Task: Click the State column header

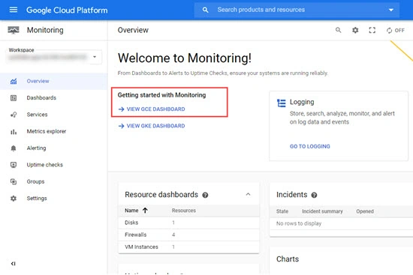Action: [x=282, y=211]
